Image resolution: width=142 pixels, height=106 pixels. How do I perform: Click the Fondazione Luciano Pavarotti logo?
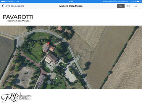(16, 97)
